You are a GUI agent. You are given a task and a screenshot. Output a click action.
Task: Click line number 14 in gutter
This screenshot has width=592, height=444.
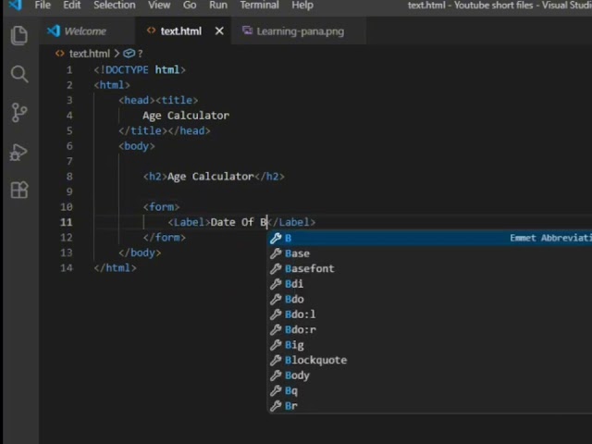[67, 267]
